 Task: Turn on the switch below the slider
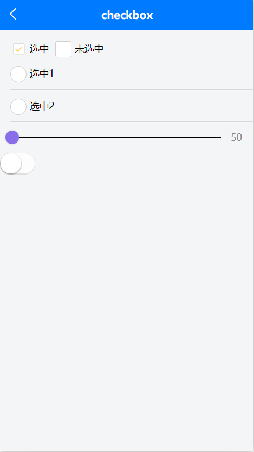18,164
